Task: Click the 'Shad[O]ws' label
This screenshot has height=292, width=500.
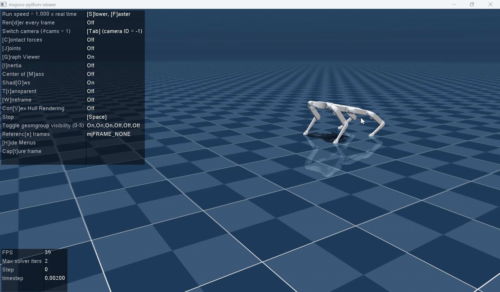Action: point(16,83)
